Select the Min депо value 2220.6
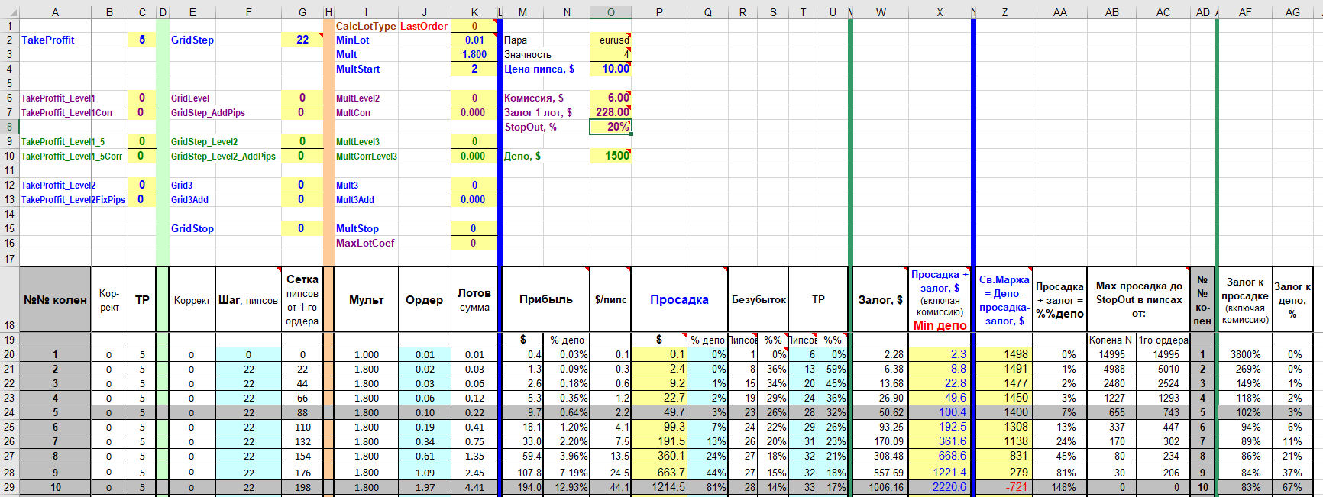This screenshot has height=497, width=1323. tap(940, 487)
